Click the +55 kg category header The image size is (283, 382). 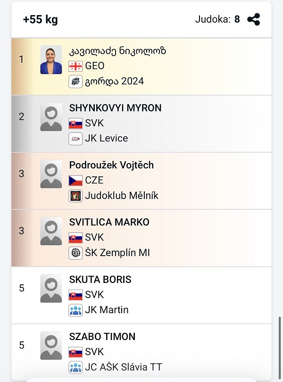click(x=41, y=20)
